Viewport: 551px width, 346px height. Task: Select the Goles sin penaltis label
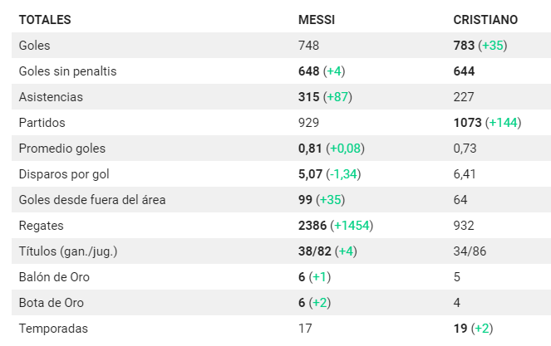(67, 71)
